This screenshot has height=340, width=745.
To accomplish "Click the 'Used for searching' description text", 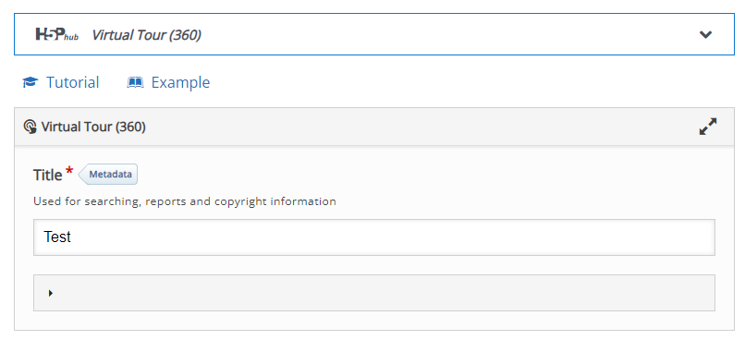I will click(185, 201).
